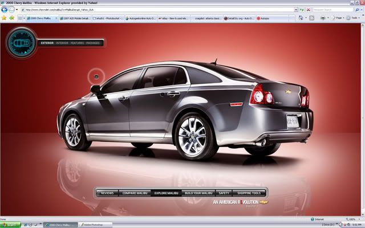Switch to the DetailCity.org tab

click(240, 18)
